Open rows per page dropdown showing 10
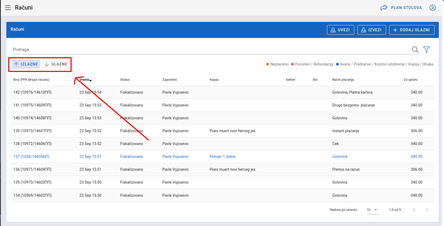This screenshot has width=444, height=226. (372, 210)
